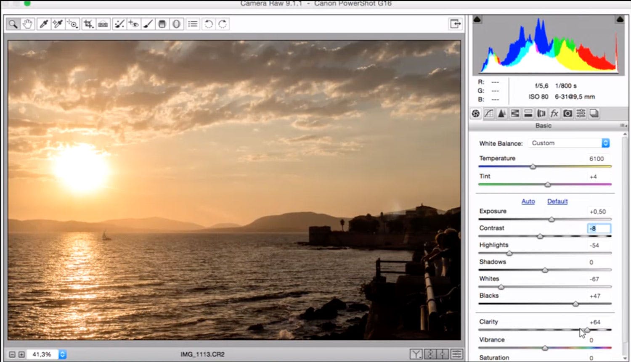Select the Hand tool
Screen dimensions: 631x362
point(27,24)
